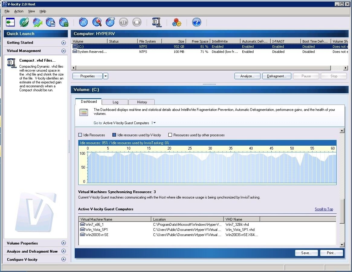Click the Win7_x86_1 virtual machine icon
This screenshot has width=352, height=272.
tap(82, 224)
